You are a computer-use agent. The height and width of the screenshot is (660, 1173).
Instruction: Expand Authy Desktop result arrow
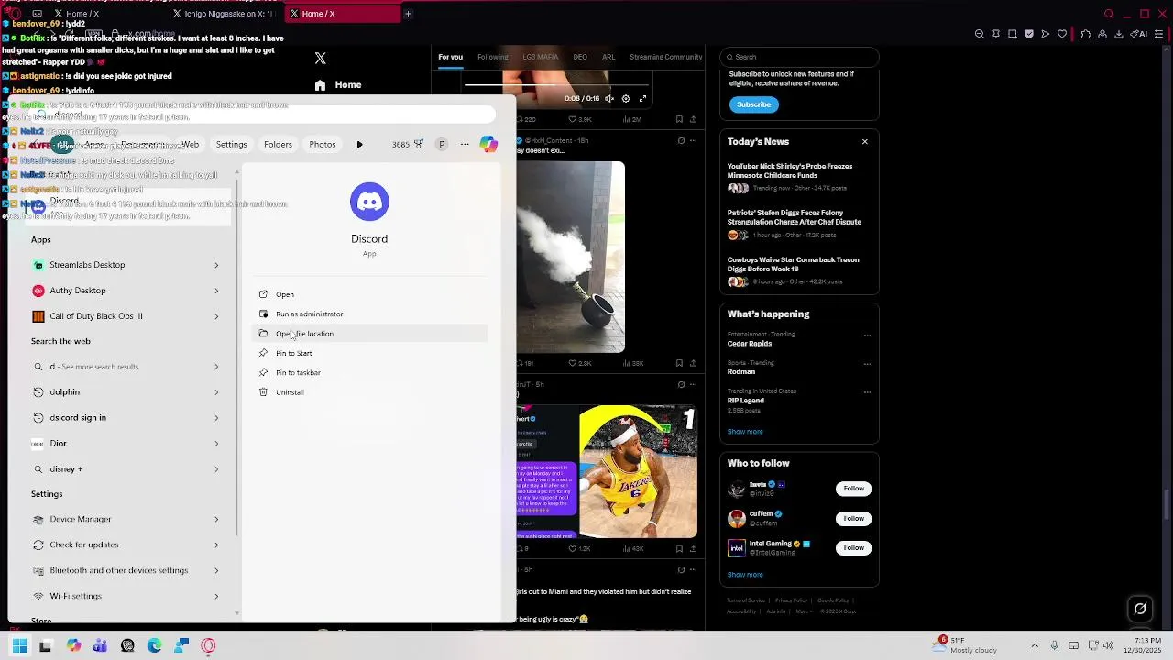pyautogui.click(x=216, y=291)
